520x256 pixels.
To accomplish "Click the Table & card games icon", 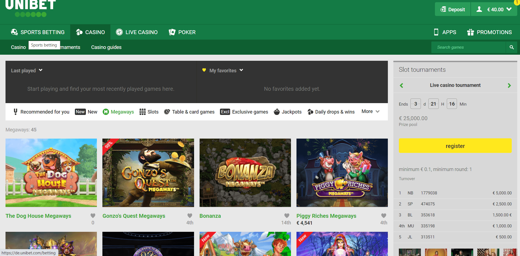I will 167,112.
